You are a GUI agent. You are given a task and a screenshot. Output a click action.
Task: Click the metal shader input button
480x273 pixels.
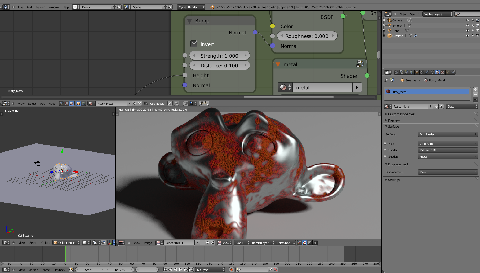click(448, 156)
